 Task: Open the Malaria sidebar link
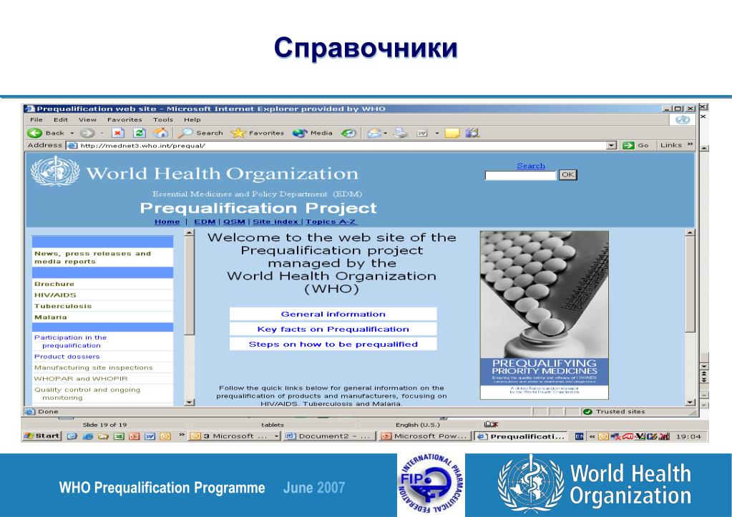click(50, 317)
